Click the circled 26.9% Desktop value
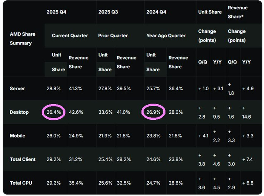264x196 pixels. [153, 112]
